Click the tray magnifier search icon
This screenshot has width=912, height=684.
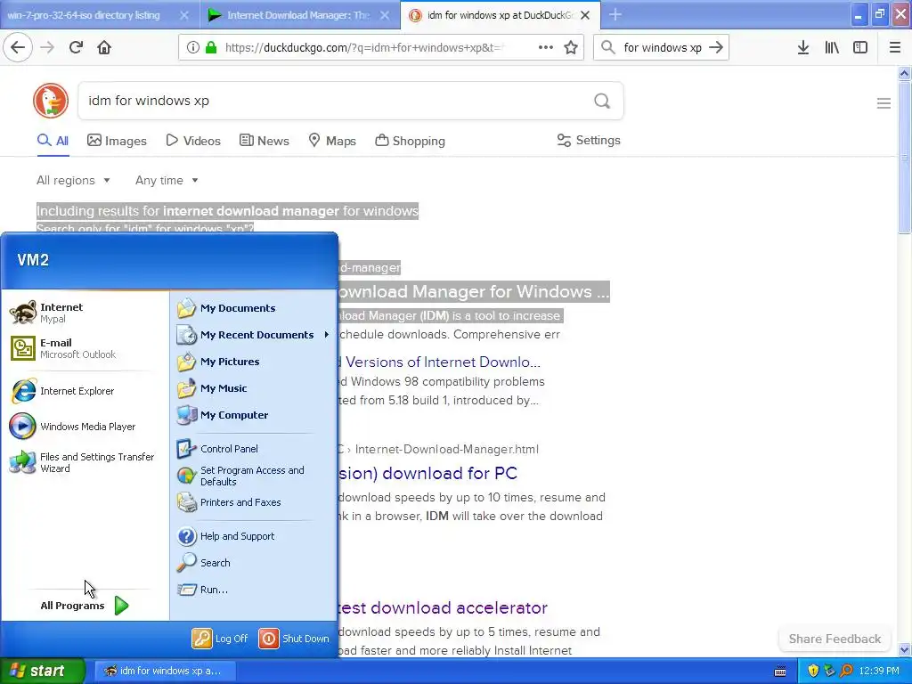(846, 671)
